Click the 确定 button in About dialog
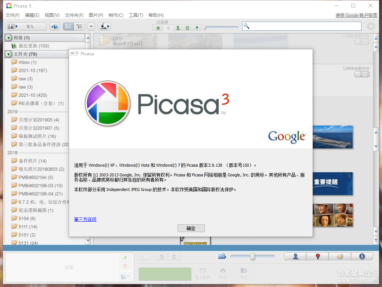The image size is (382, 287). 191,228
